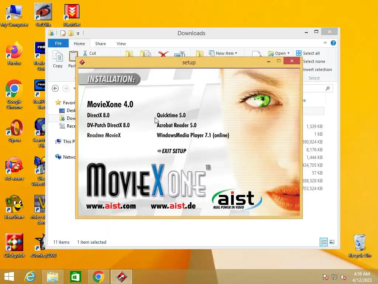Click Invert selection in ribbon
Screen dimensions: 378x284
317,70
